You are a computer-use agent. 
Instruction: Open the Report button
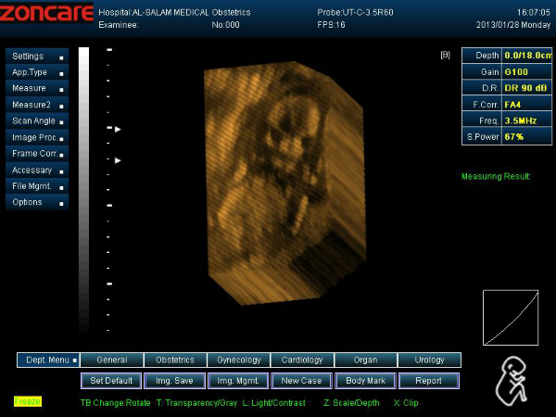click(429, 381)
